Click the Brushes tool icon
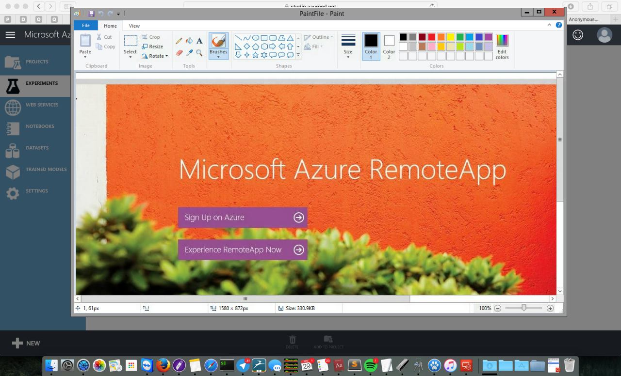 (x=218, y=41)
